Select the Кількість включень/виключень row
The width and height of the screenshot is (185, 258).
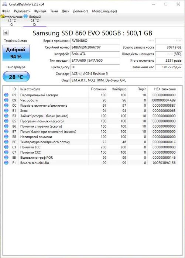[x=90, y=105]
